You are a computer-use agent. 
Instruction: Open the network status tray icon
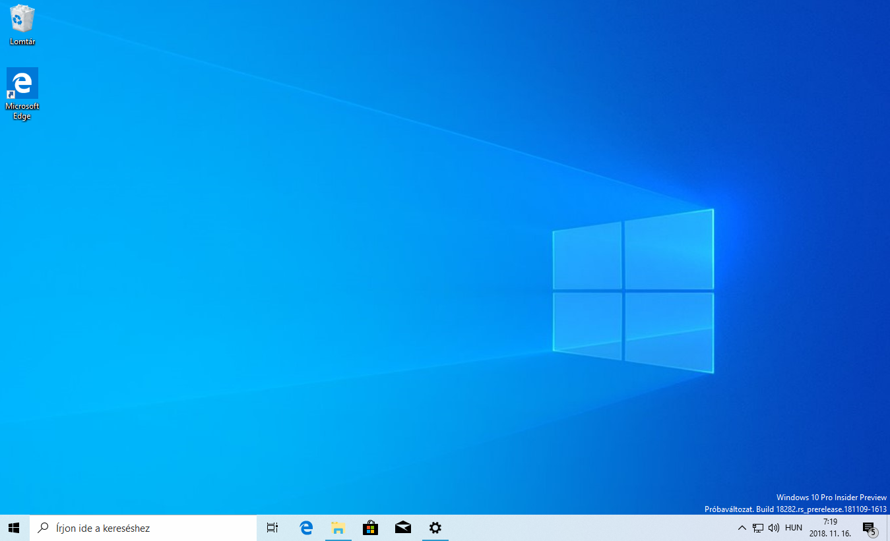(758, 528)
